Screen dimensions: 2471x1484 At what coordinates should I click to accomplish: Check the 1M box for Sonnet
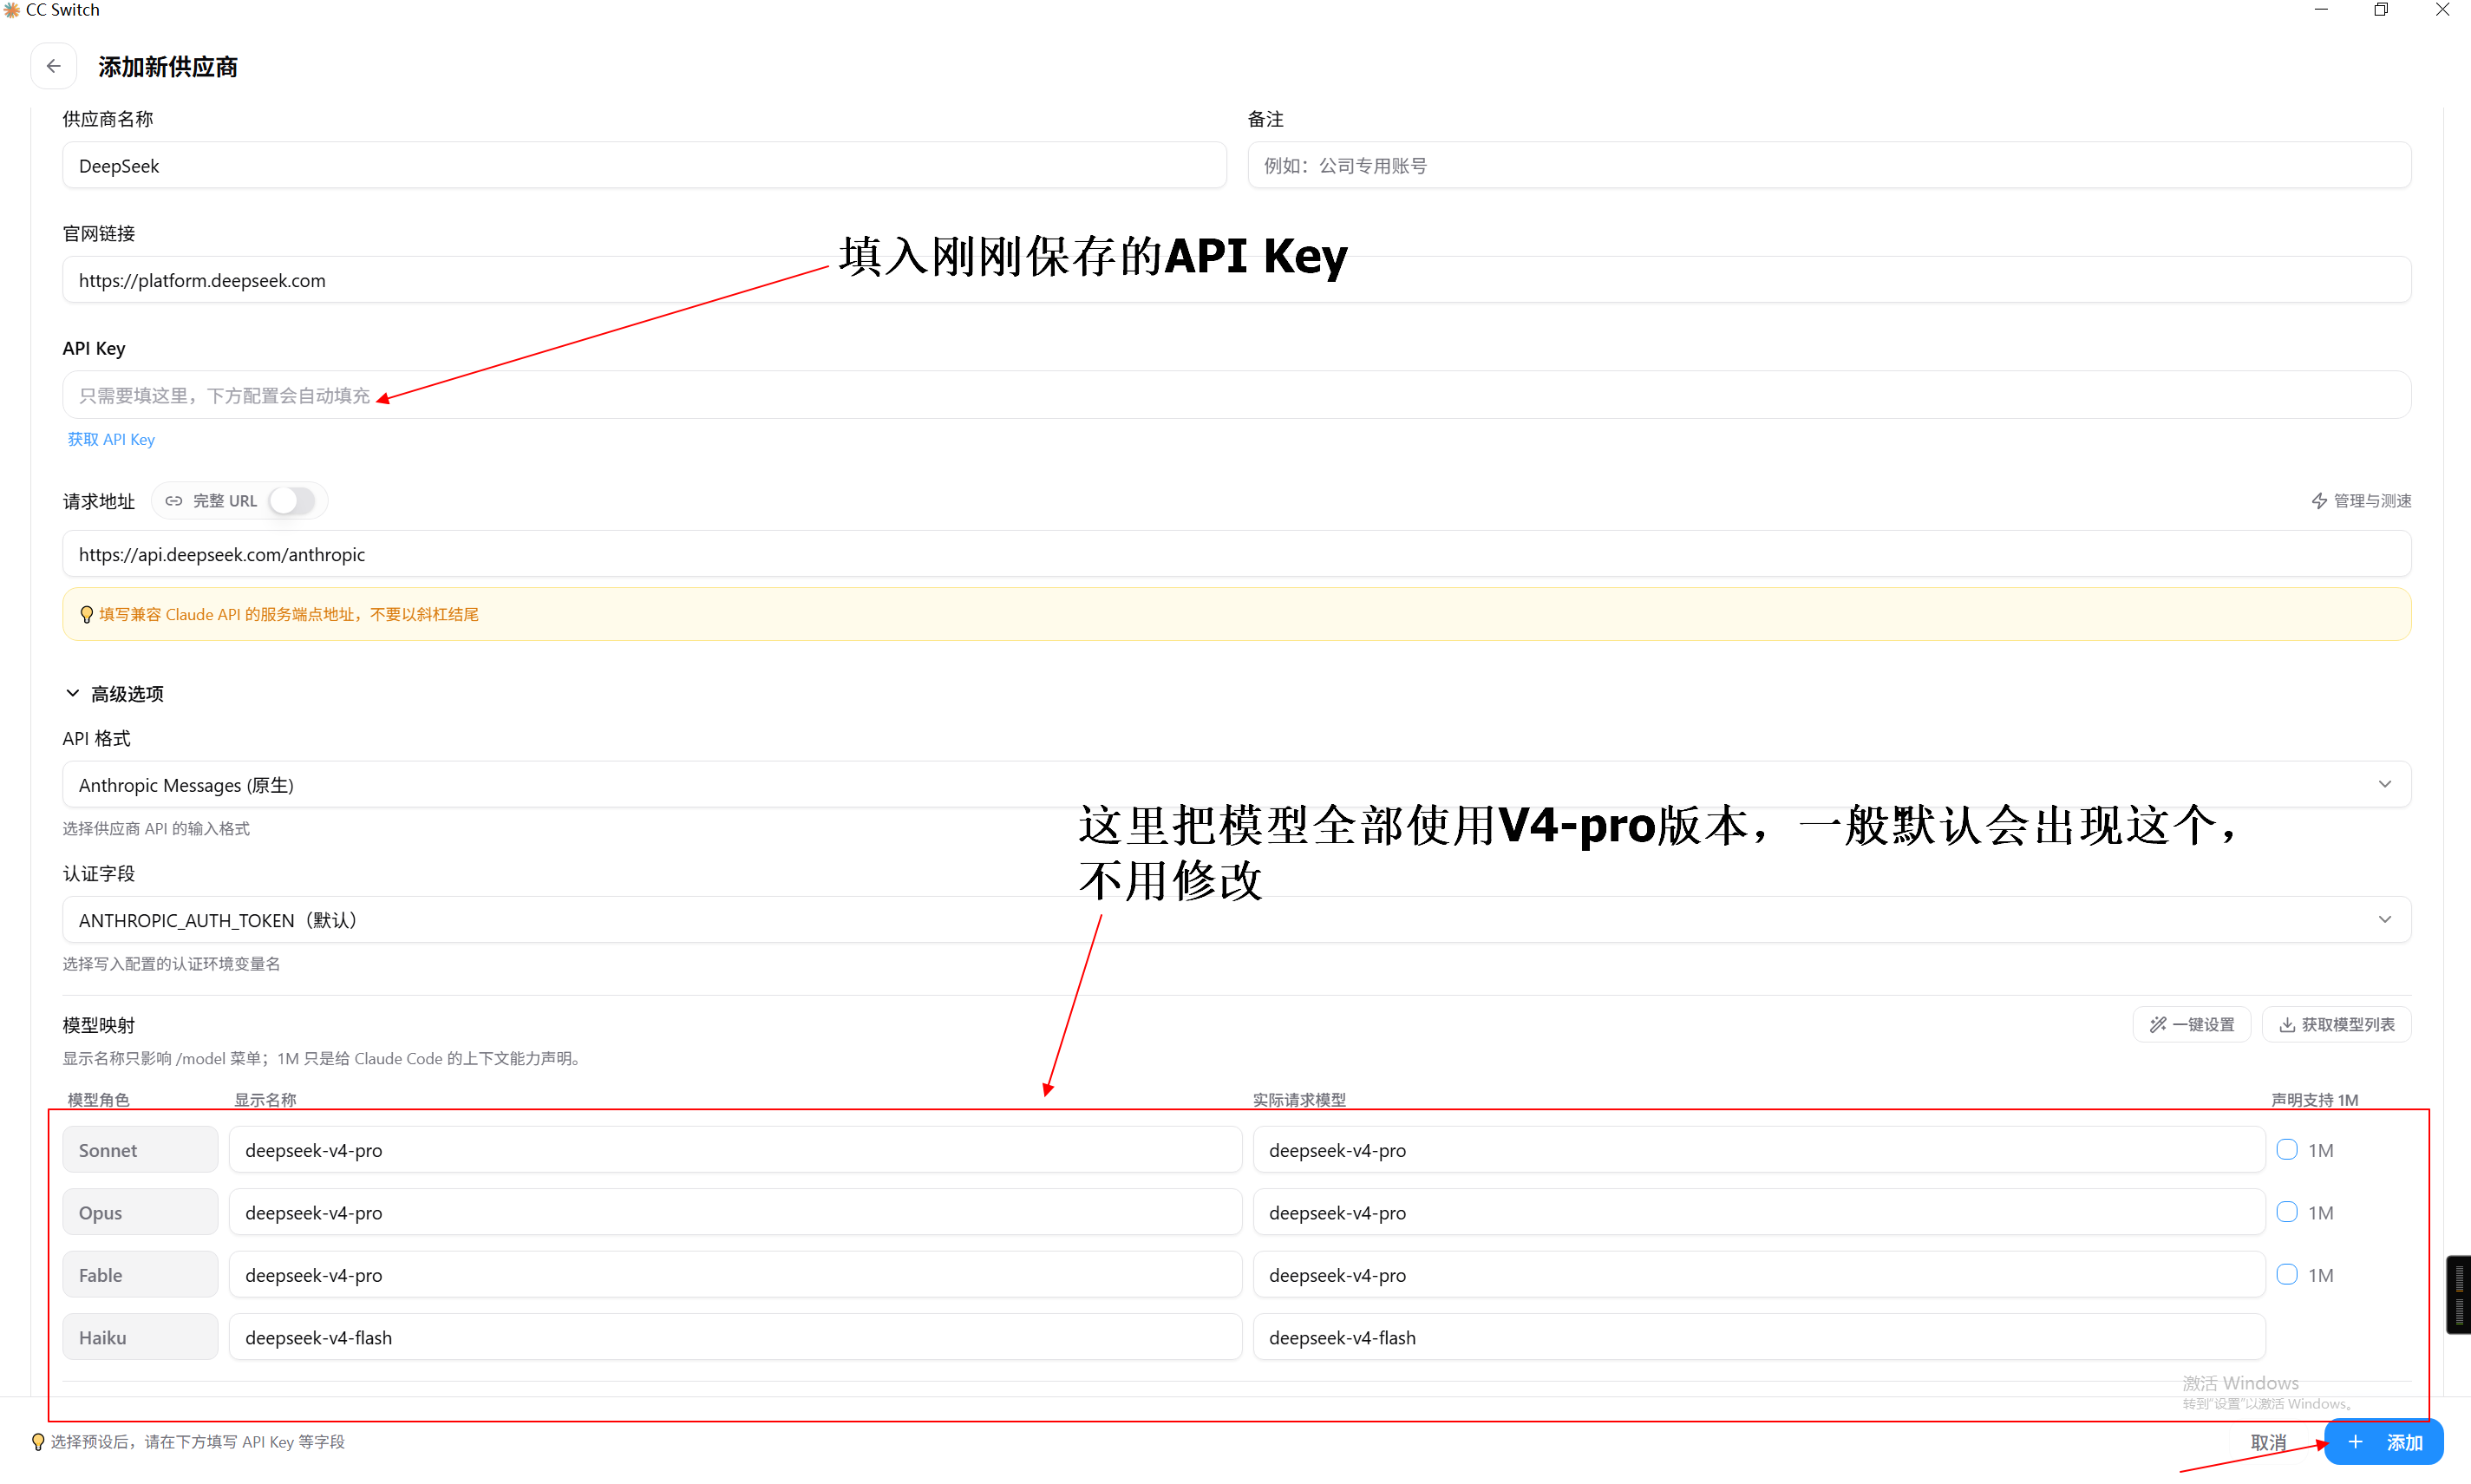(x=2287, y=1150)
